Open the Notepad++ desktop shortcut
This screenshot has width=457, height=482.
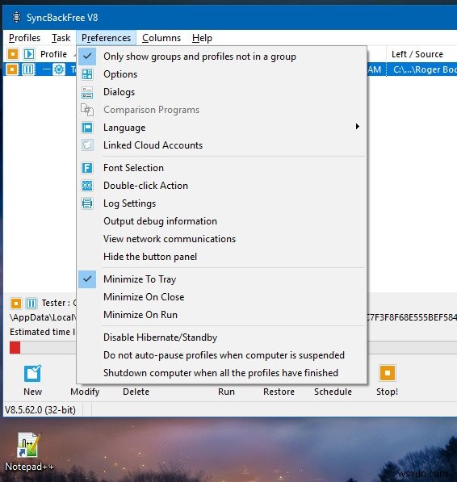(x=28, y=451)
